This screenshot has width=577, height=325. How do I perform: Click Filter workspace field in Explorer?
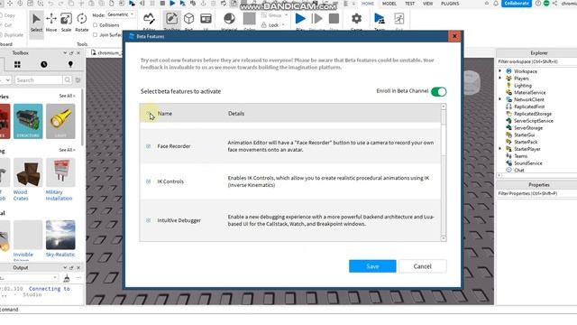537,61
